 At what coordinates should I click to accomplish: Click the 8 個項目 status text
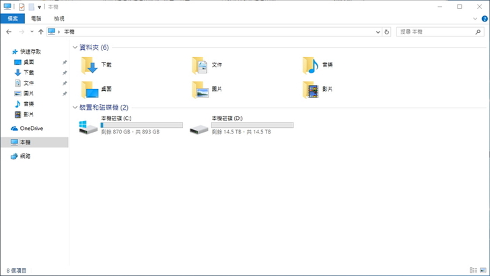click(16, 271)
